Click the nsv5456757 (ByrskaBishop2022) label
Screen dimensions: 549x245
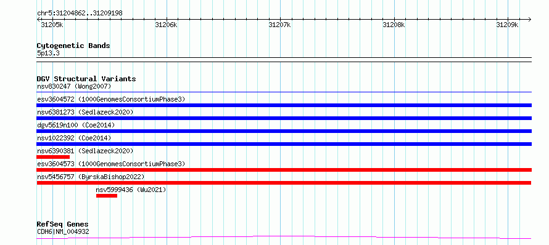[x=91, y=177]
